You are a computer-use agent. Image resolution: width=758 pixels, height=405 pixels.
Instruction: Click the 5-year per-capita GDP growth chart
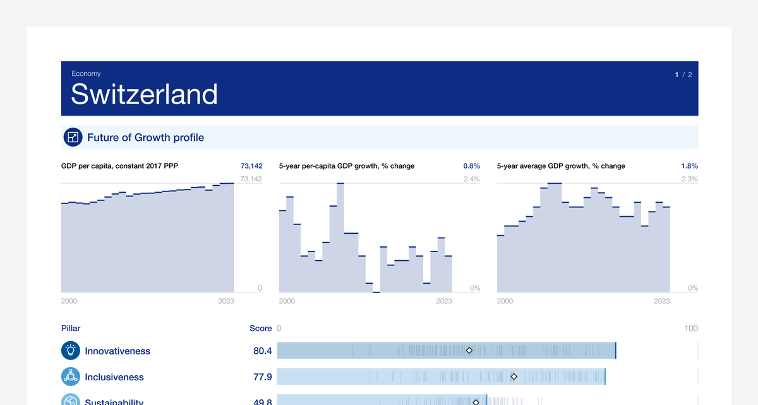coord(366,238)
